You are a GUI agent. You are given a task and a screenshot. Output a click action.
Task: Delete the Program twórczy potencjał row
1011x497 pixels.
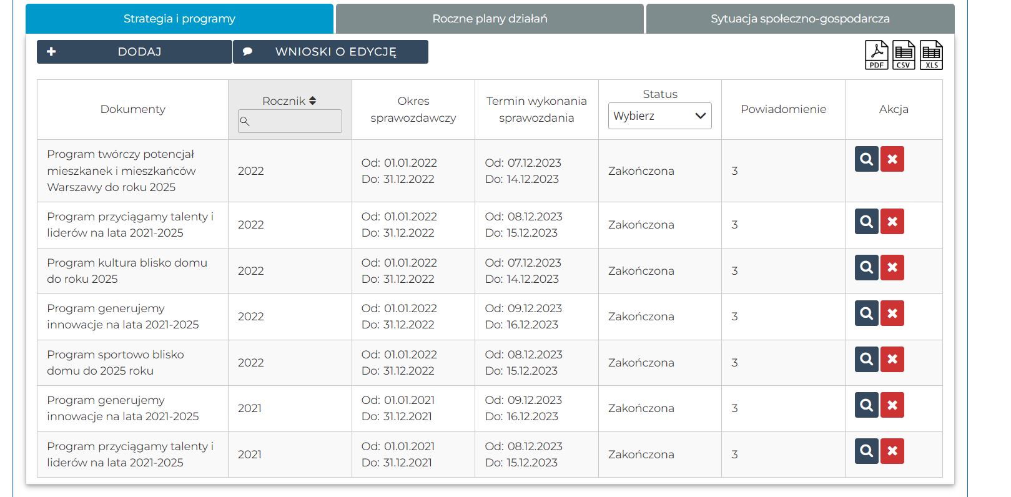[892, 159]
